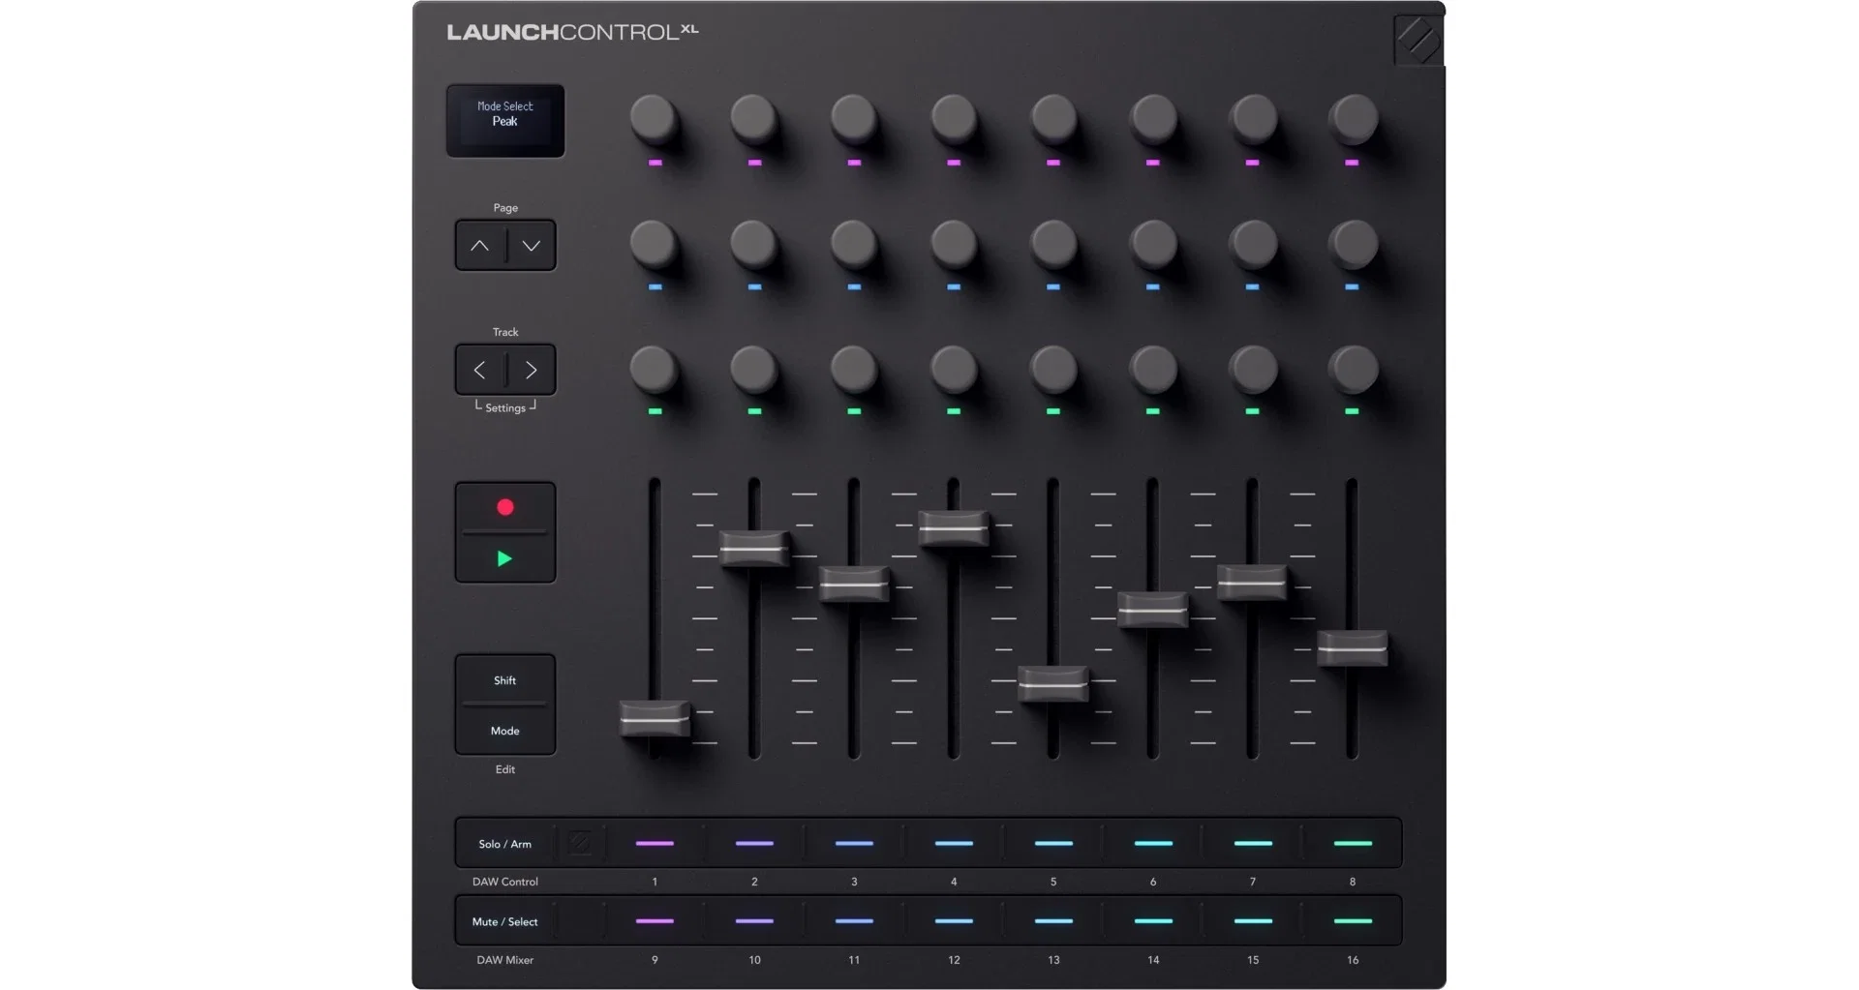The image size is (1859, 990).
Task: Click the Solo / Arm button
Action: point(504,844)
